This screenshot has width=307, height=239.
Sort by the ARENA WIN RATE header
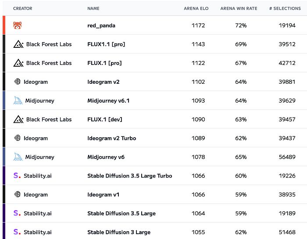click(x=239, y=8)
